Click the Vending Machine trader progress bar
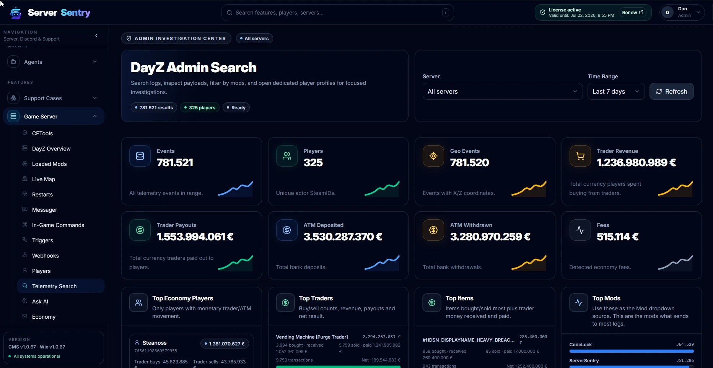The image size is (713, 368). [x=338, y=367]
